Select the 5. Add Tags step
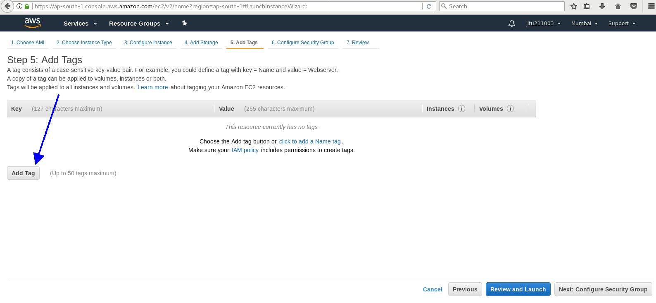 click(244, 43)
